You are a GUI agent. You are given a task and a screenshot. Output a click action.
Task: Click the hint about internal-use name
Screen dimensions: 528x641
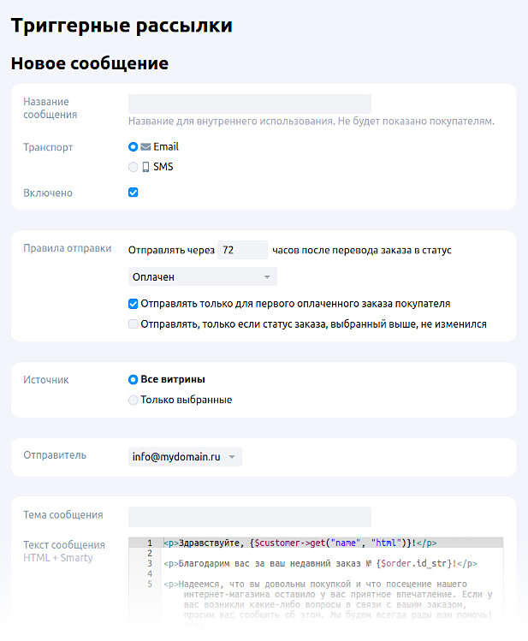[311, 121]
